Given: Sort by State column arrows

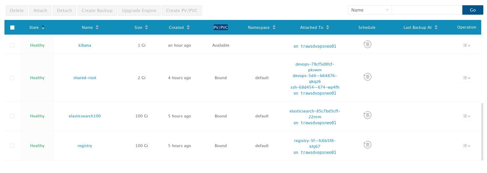Looking at the screenshot, I should click(43, 27).
